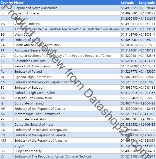The image size is (156, 159).
Task: Click 'Embassy of the People's Republic of China' cell
Action: [x=67, y=82]
